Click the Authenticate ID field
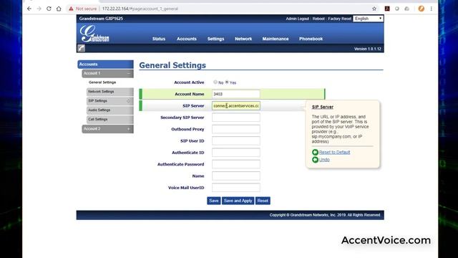 pos(235,153)
